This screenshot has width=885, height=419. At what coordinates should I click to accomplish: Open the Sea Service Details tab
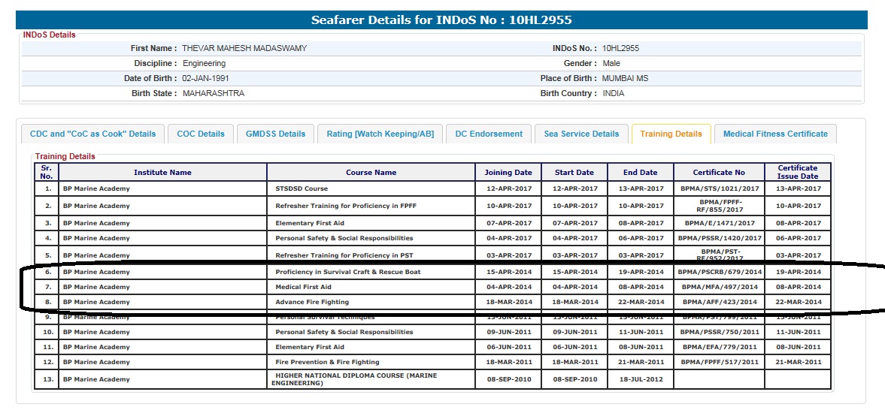(581, 134)
